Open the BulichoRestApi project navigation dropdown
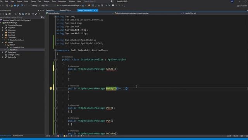Image resolution: width=248 pixels, height=140 pixels. tap(80, 13)
